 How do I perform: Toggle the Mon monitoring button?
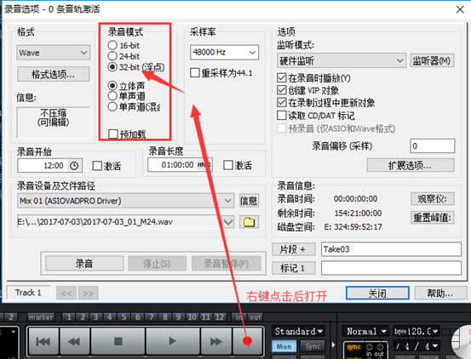[284, 347]
